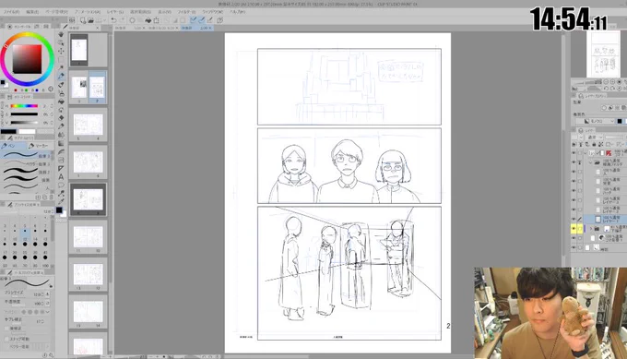This screenshot has height=359, width=627.
Task: Open the 編集 menu
Action: (x=32, y=12)
